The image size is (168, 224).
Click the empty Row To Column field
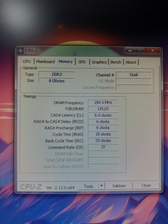click(x=103, y=166)
